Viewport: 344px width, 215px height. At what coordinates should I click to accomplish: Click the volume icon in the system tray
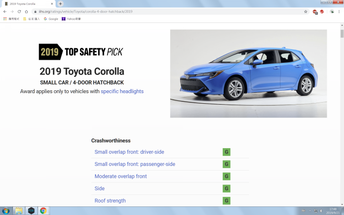pyautogui.click(x=321, y=211)
